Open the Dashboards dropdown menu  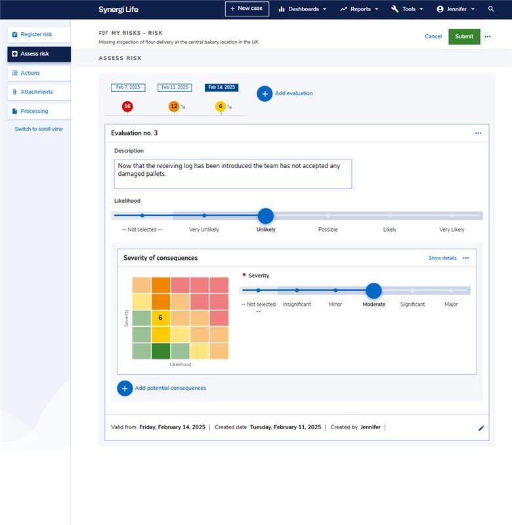point(303,9)
